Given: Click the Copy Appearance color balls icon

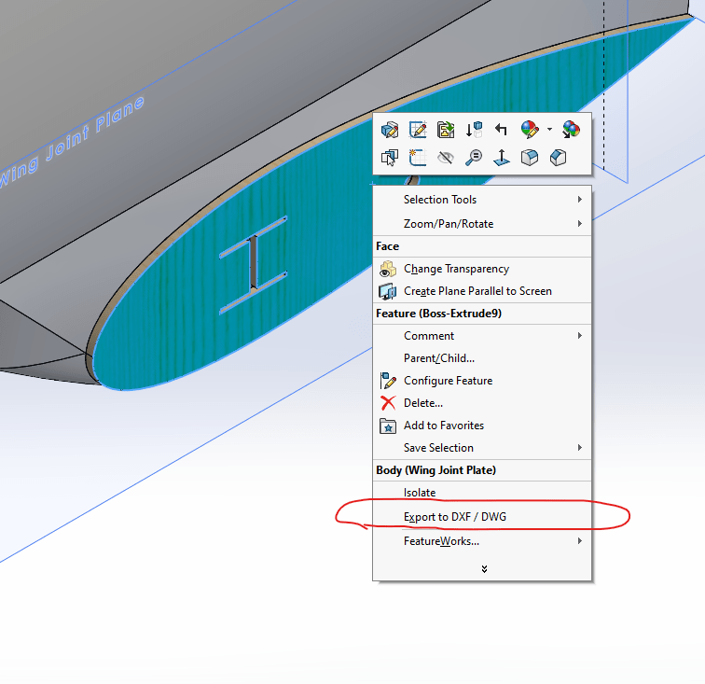Looking at the screenshot, I should pos(571,130).
